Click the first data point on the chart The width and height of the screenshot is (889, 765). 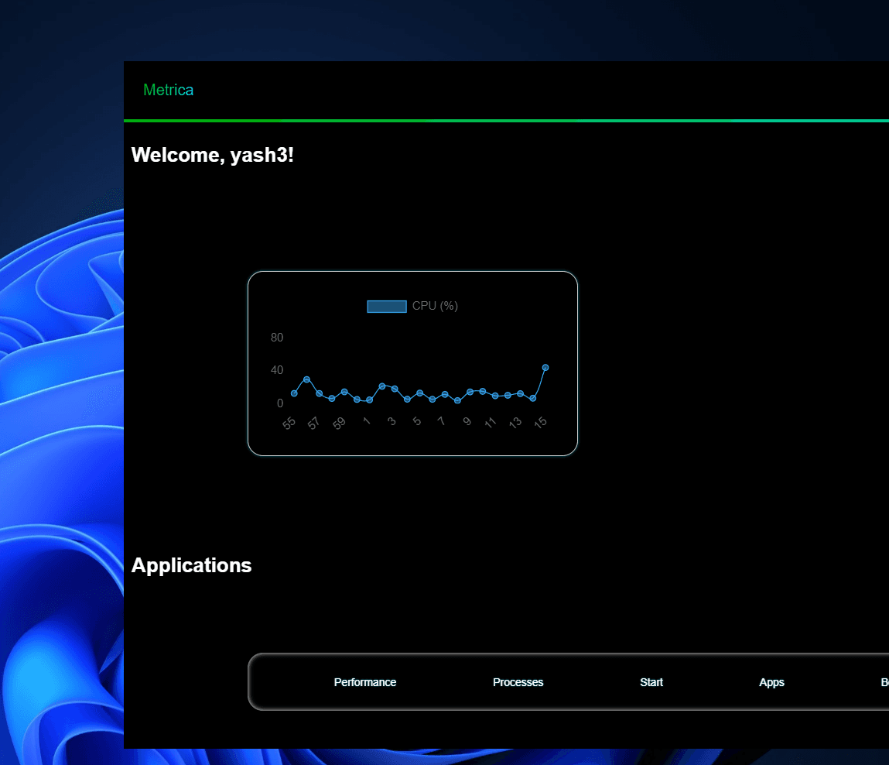pos(294,393)
